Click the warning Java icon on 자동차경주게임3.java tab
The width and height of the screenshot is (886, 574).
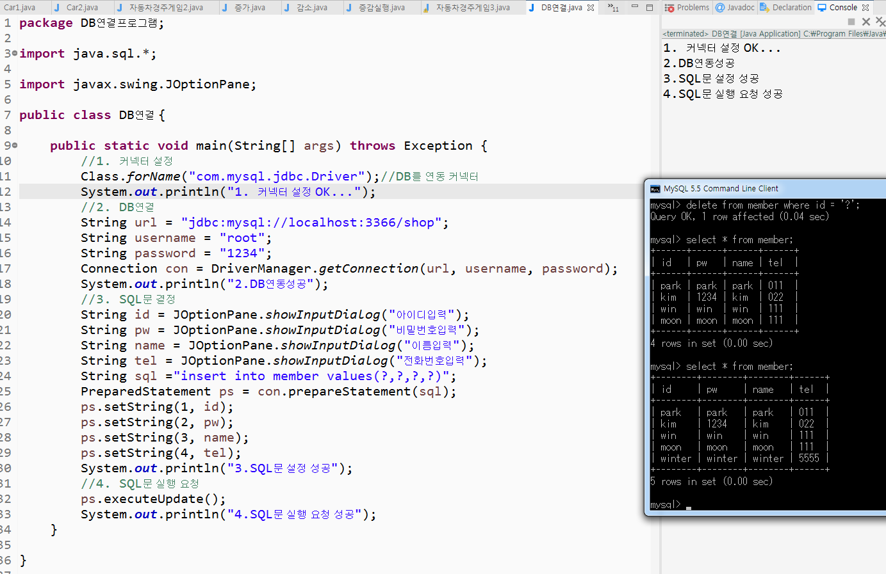click(427, 8)
